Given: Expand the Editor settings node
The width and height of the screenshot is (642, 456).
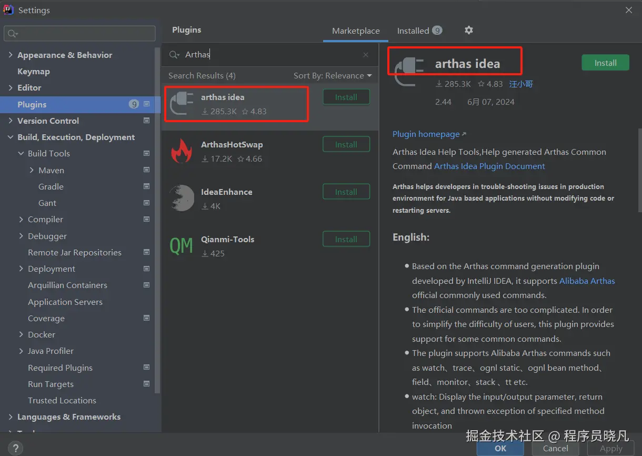Looking at the screenshot, I should 11,87.
